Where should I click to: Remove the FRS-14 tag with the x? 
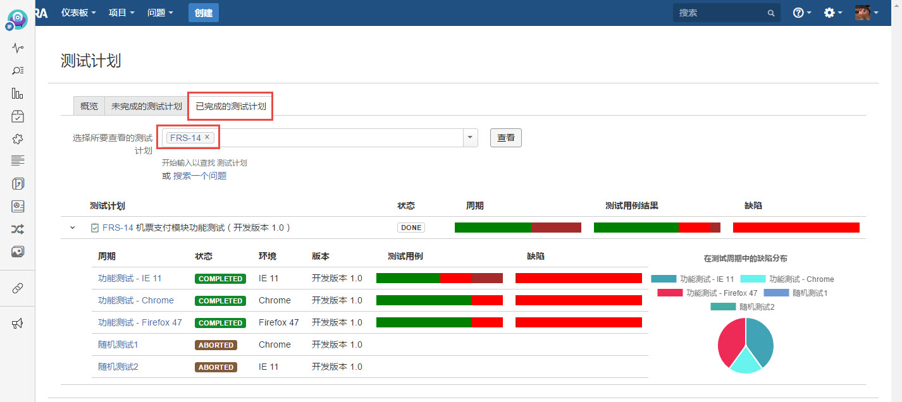point(207,137)
